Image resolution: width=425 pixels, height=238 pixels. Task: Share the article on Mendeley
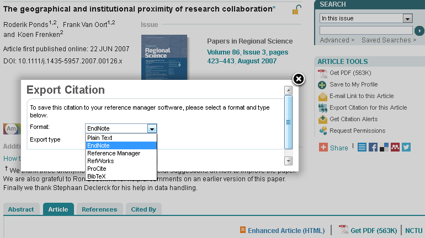(395, 148)
